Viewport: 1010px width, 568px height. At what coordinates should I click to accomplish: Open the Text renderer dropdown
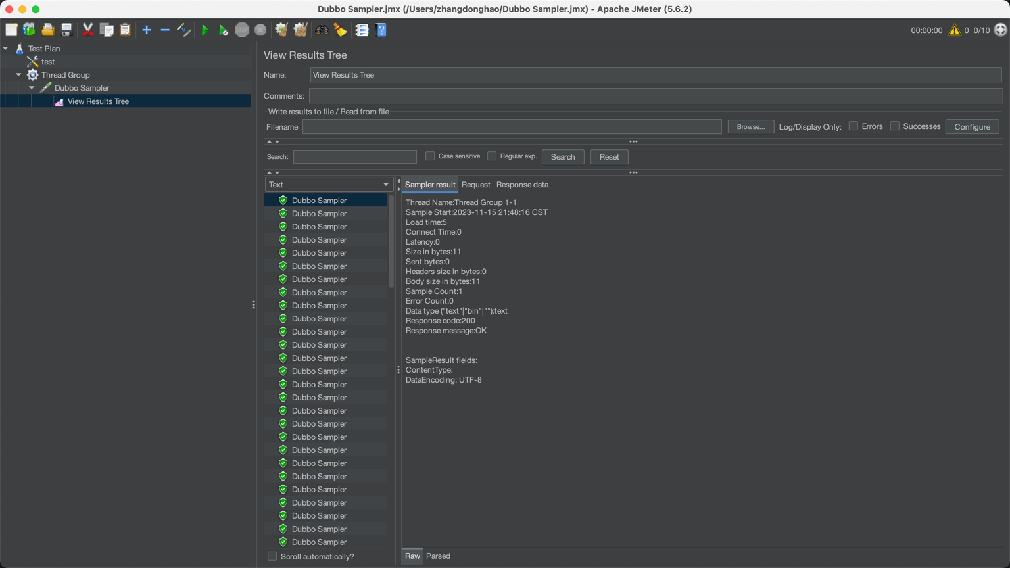(x=329, y=185)
